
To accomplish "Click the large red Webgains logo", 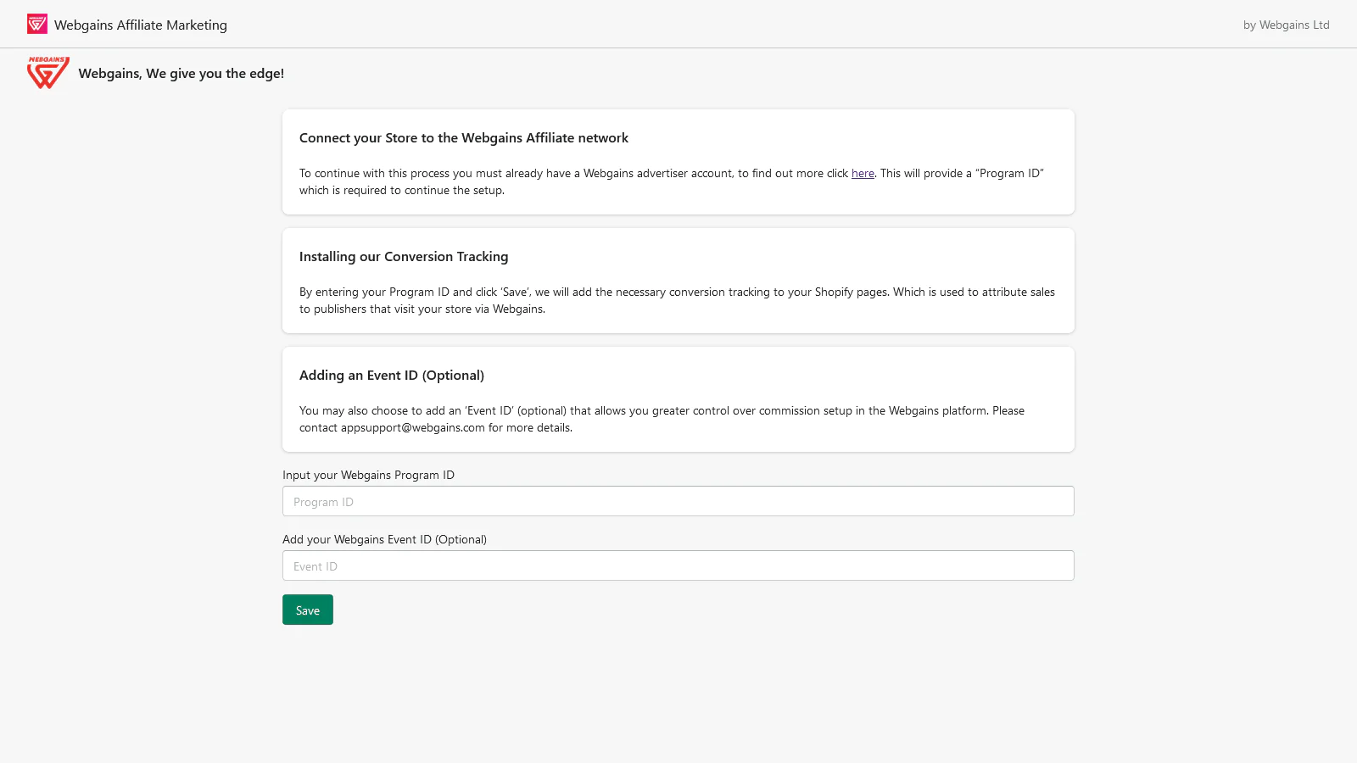I will coord(47,73).
